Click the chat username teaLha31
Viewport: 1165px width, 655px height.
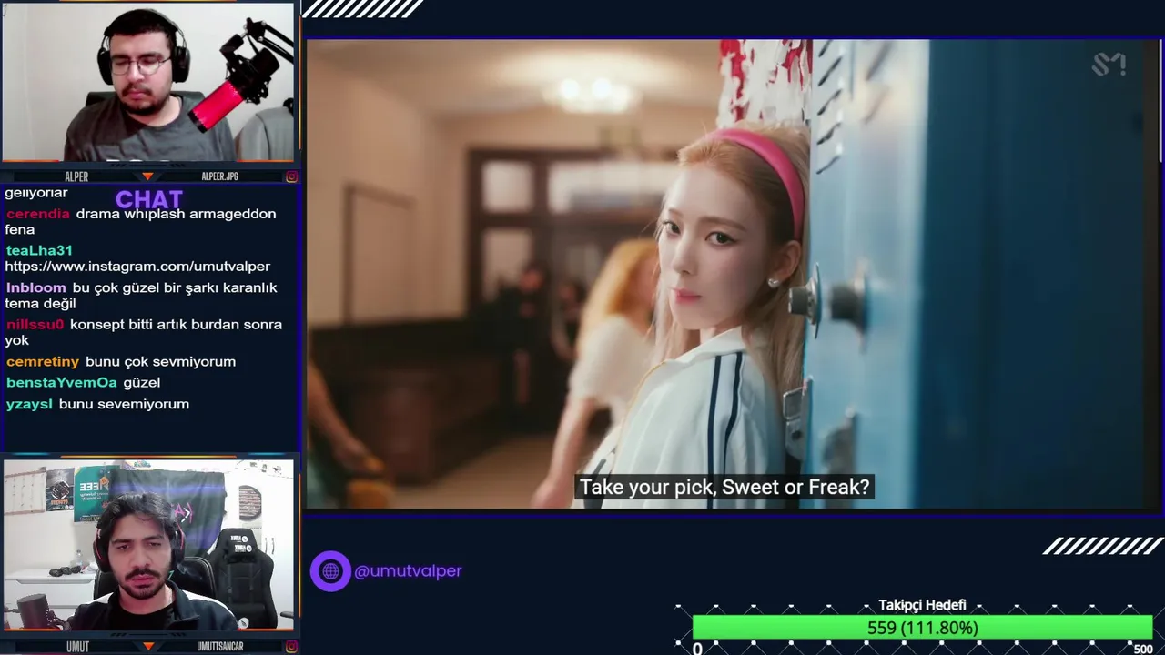(x=39, y=250)
